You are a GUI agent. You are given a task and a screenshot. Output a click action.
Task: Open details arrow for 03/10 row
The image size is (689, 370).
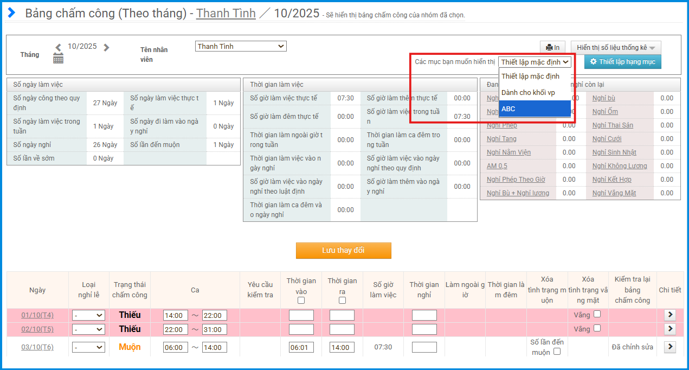coord(669,347)
